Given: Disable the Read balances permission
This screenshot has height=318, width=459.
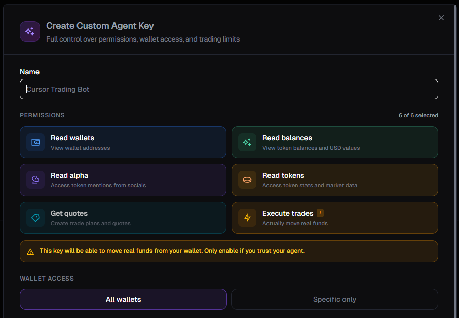Looking at the screenshot, I should (334, 142).
